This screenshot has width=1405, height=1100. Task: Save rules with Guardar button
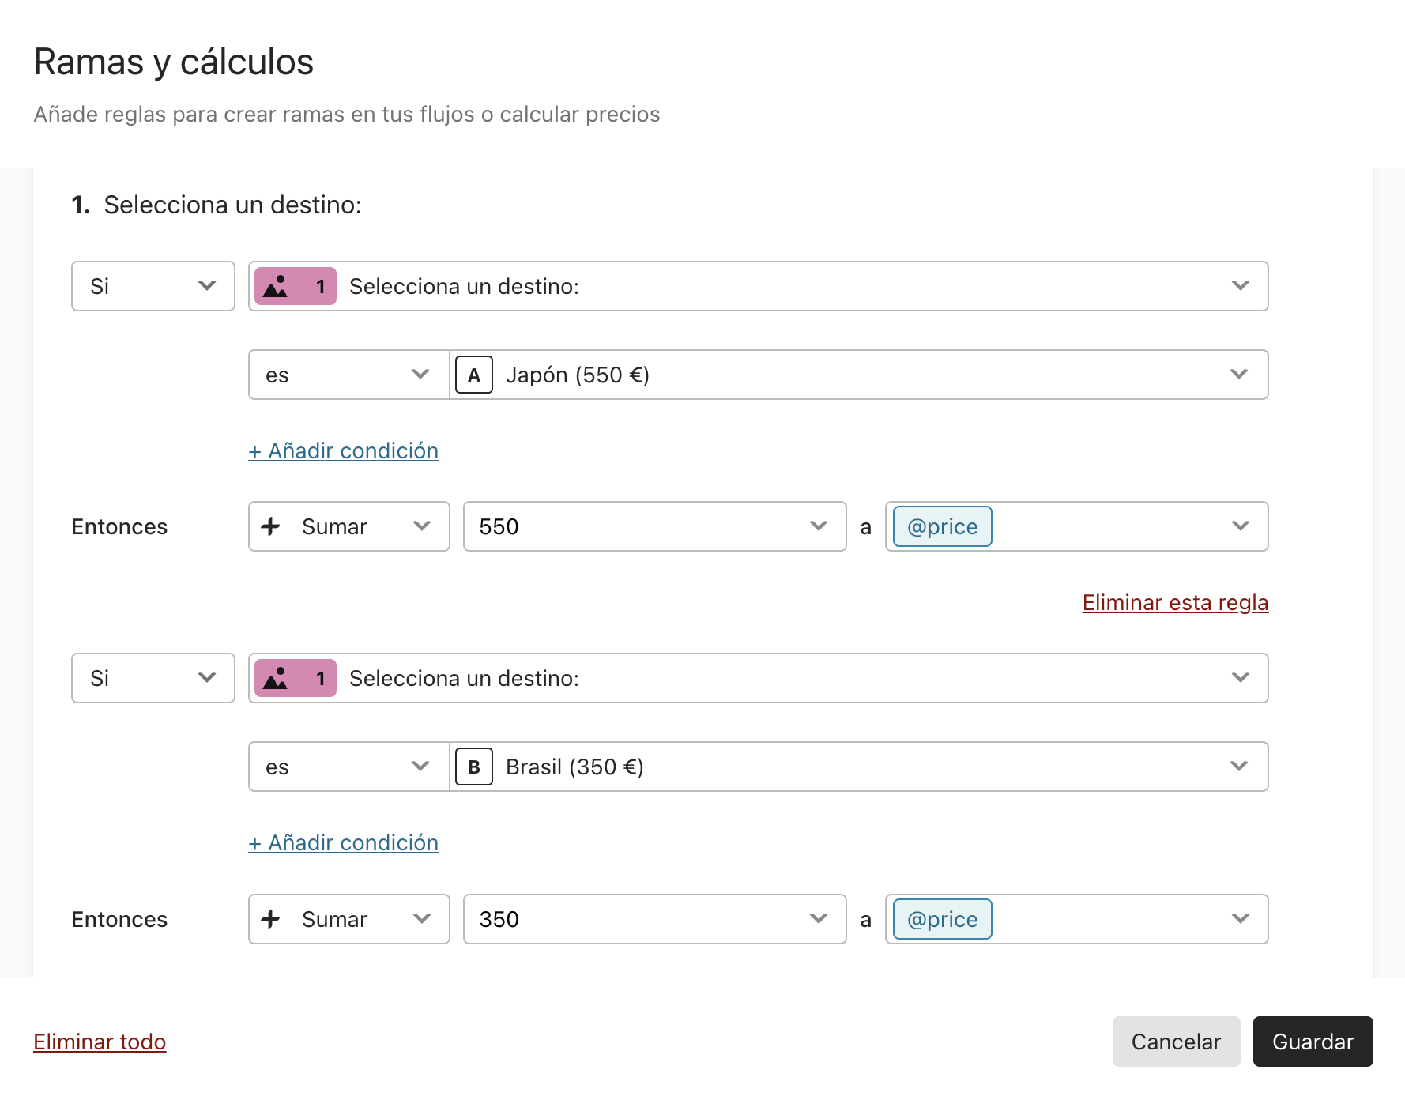click(x=1313, y=1042)
